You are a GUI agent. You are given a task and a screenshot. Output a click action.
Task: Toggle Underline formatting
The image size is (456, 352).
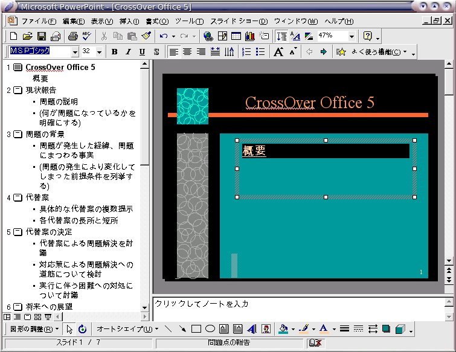(x=142, y=52)
